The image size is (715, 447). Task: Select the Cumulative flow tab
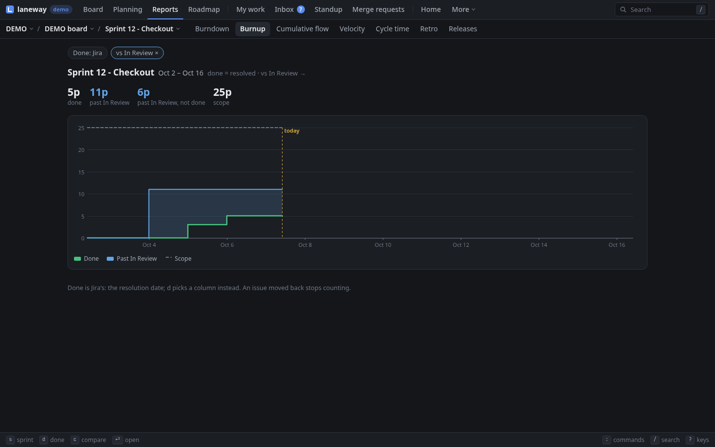coord(302,29)
